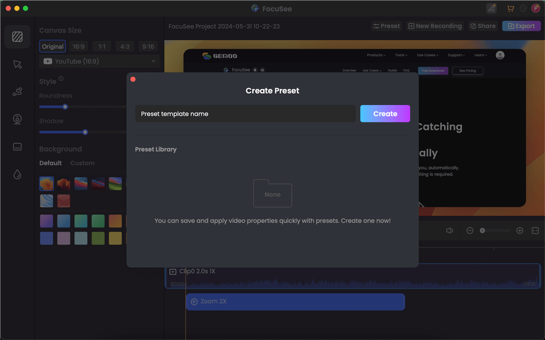The height and width of the screenshot is (340, 545).
Task: Adjust the timeline zoom slider
Action: (482, 230)
